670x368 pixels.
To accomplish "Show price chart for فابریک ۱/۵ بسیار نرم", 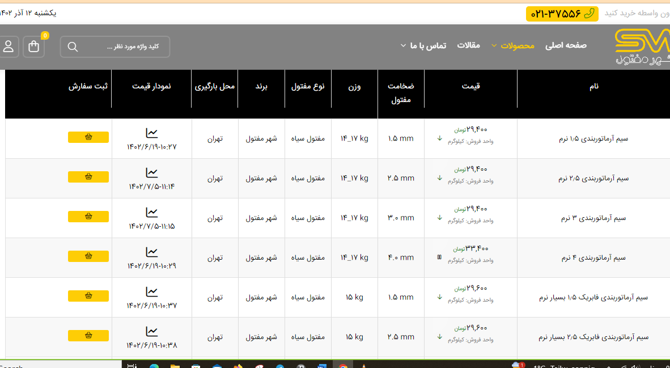I will [x=151, y=292].
